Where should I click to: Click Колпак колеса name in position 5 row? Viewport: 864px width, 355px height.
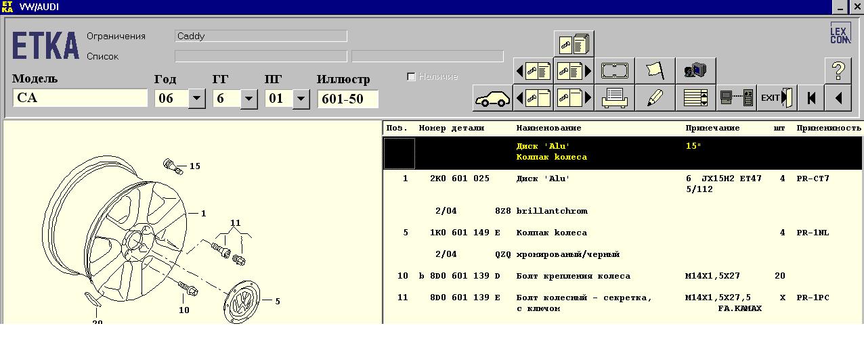coord(552,233)
